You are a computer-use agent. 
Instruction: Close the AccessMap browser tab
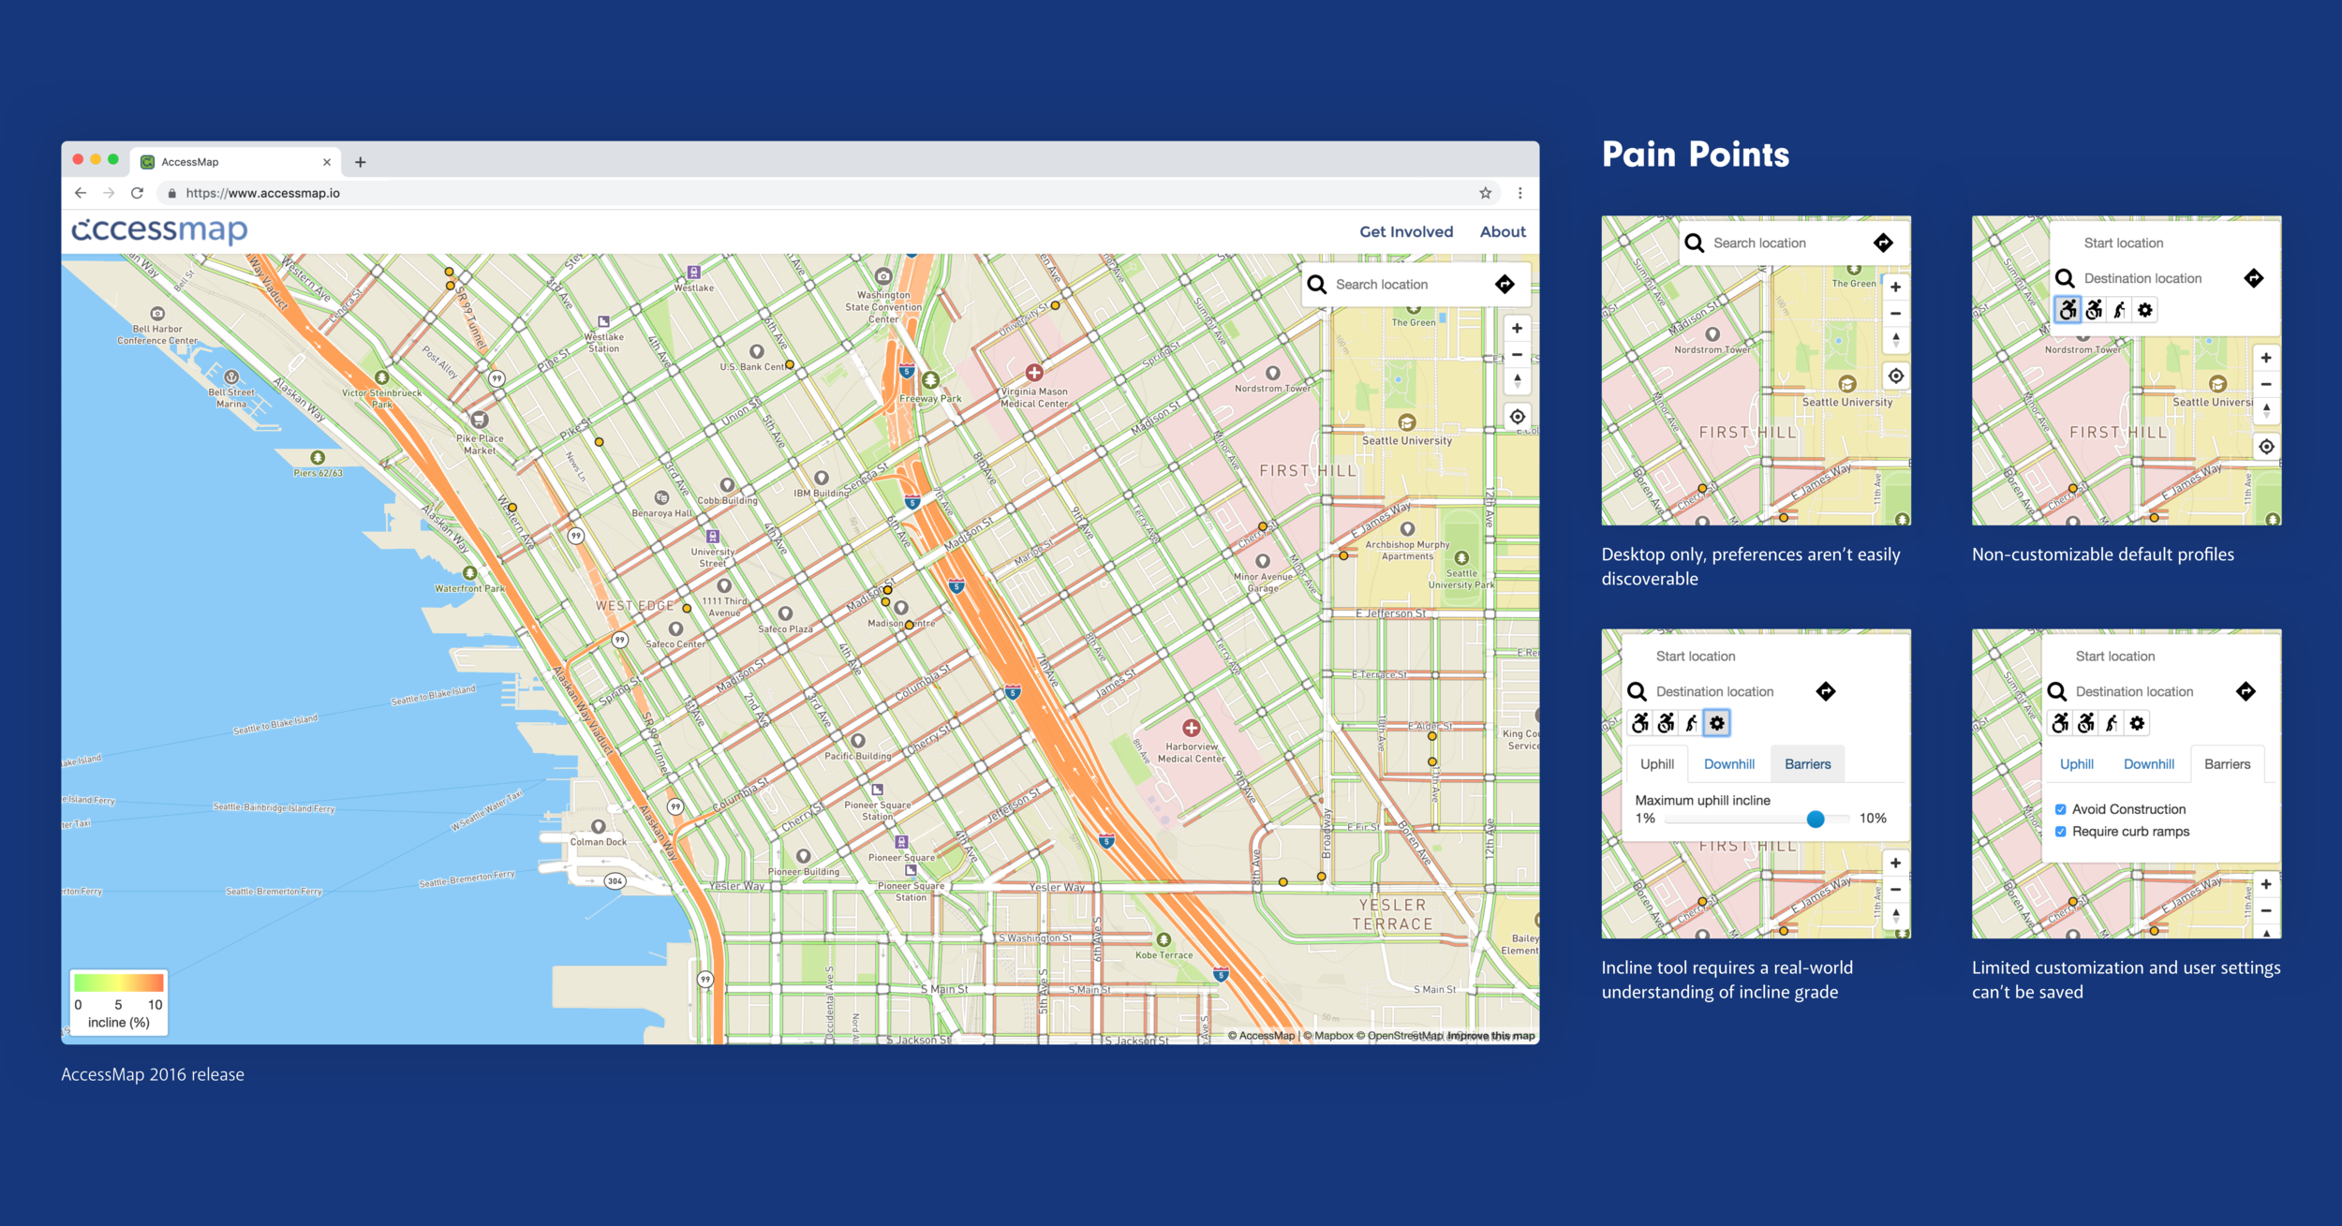327,162
